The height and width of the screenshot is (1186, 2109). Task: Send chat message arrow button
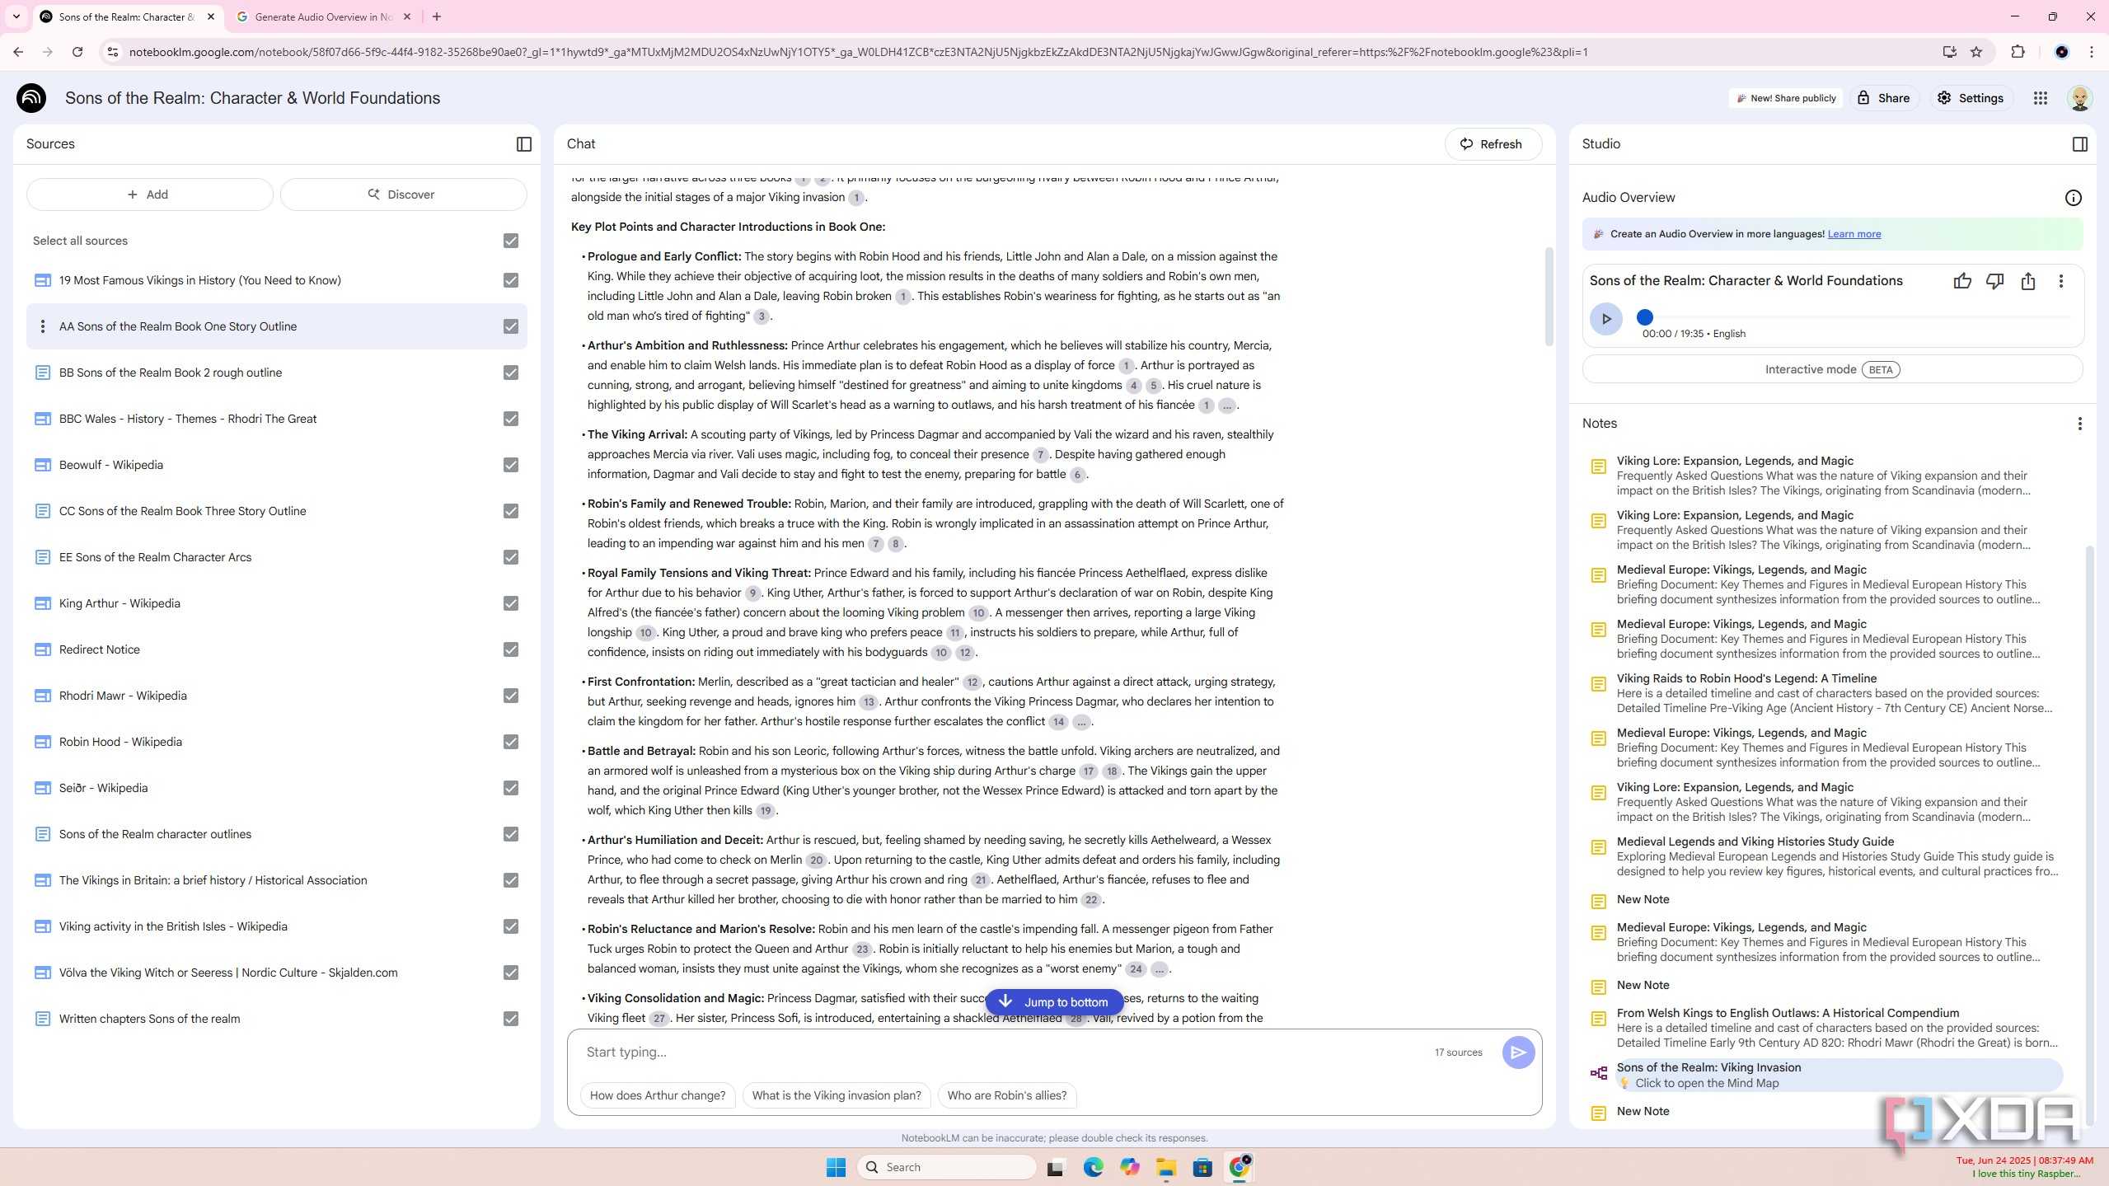point(1517,1052)
